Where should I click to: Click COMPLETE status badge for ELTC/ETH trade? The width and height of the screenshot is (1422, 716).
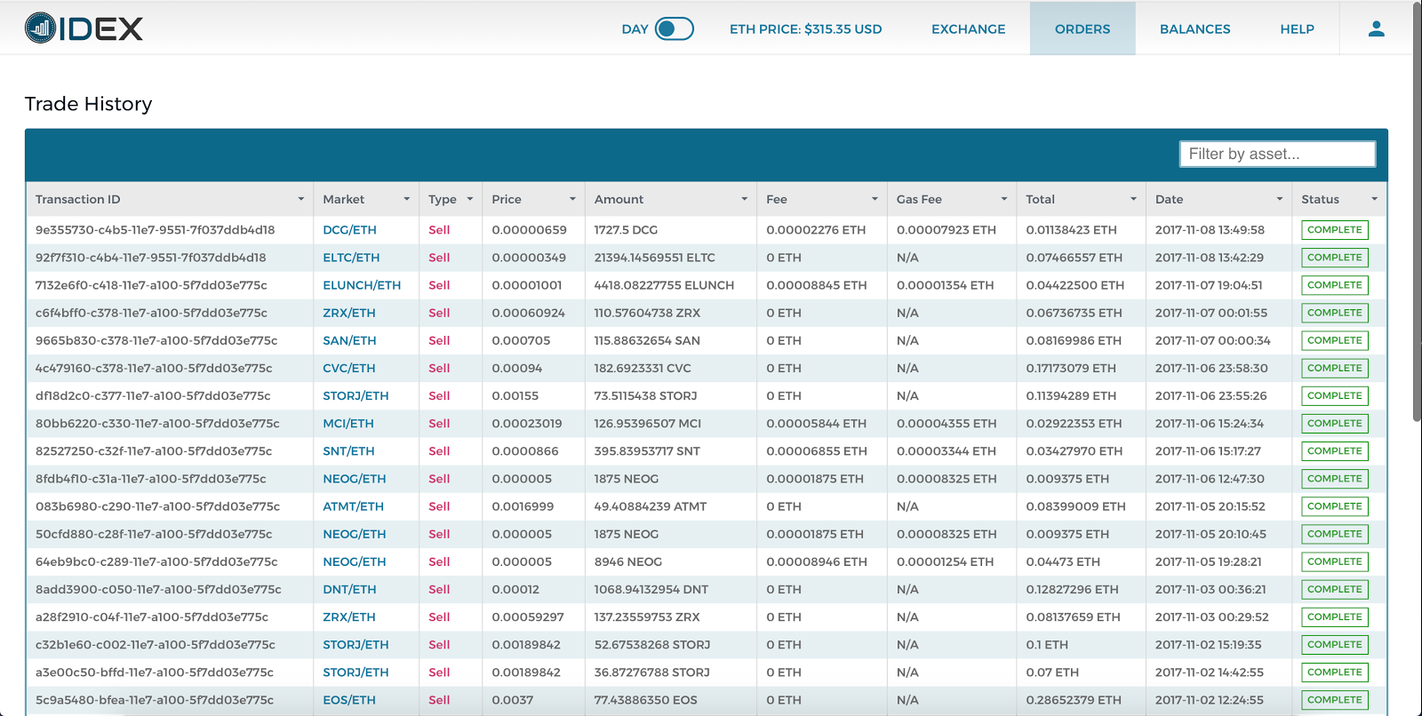[1334, 258]
